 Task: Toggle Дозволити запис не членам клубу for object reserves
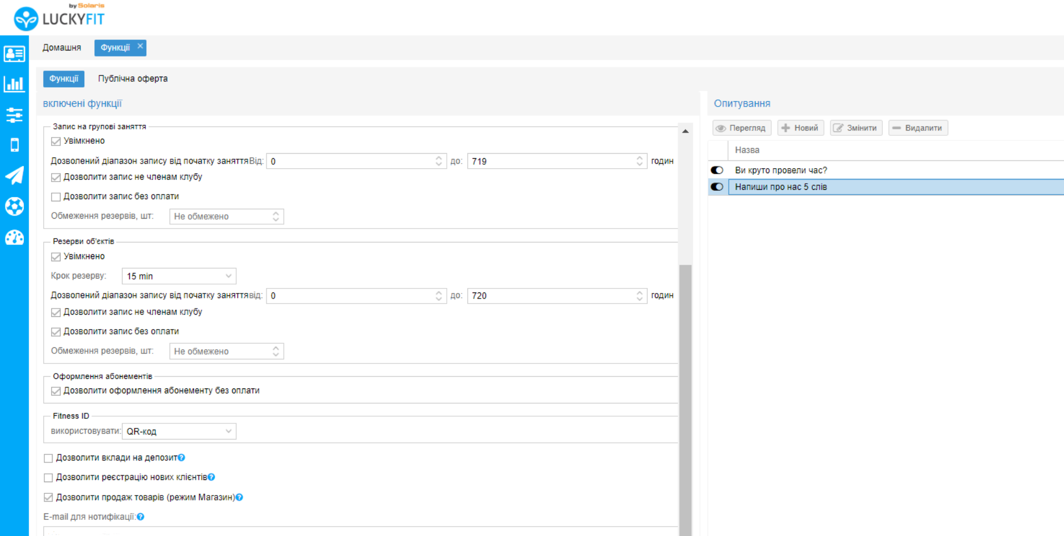pos(55,312)
